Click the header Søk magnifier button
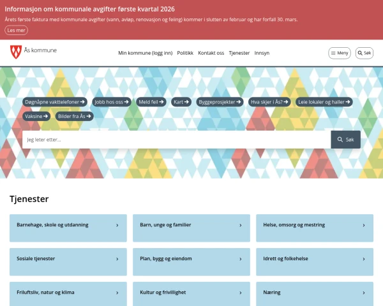 pyautogui.click(x=364, y=53)
